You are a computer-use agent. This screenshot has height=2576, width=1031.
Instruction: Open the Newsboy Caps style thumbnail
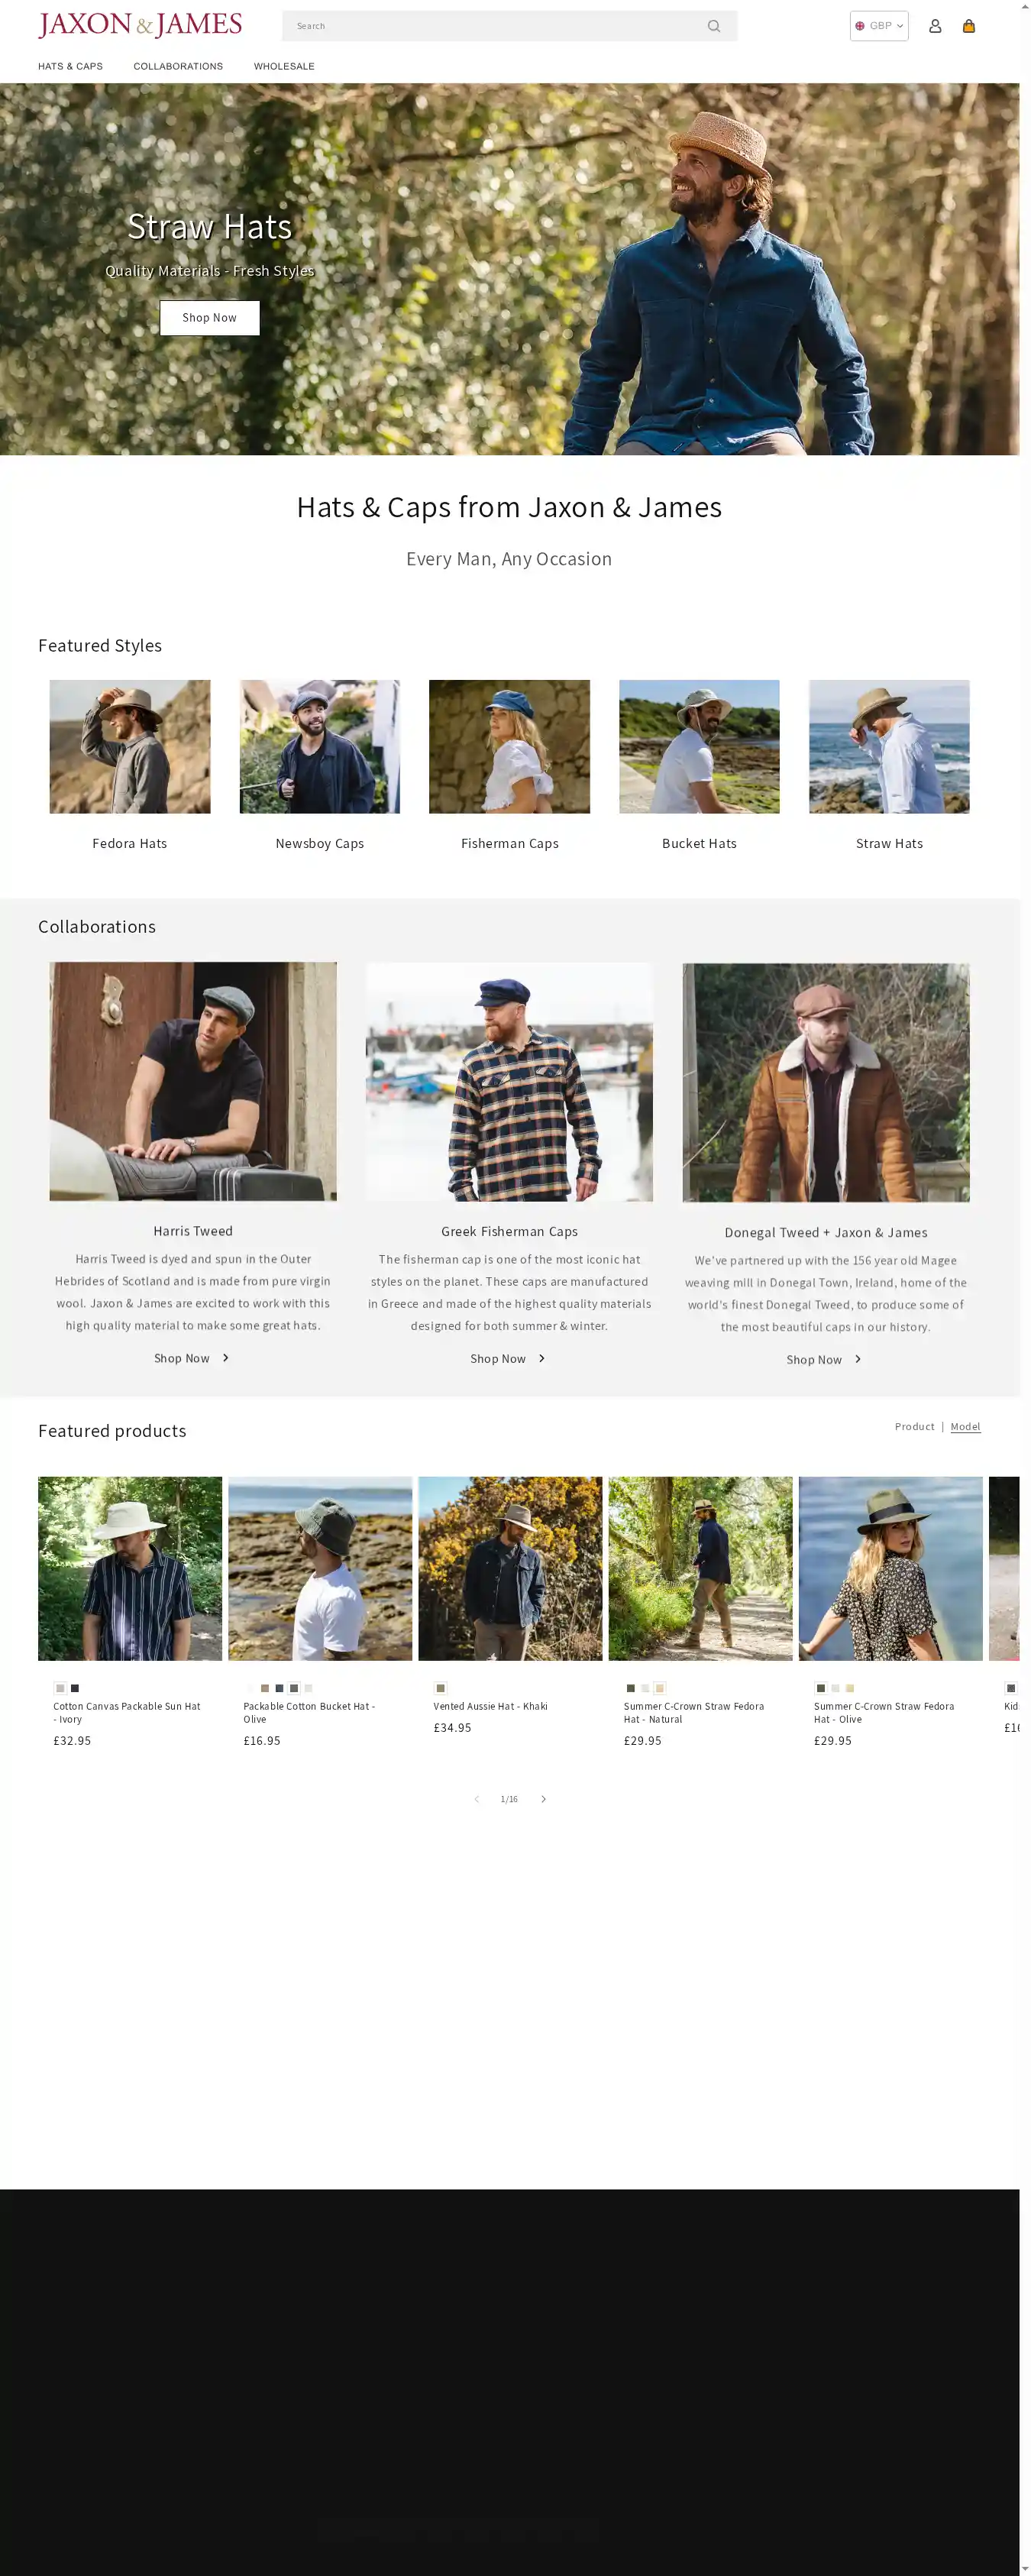319,746
